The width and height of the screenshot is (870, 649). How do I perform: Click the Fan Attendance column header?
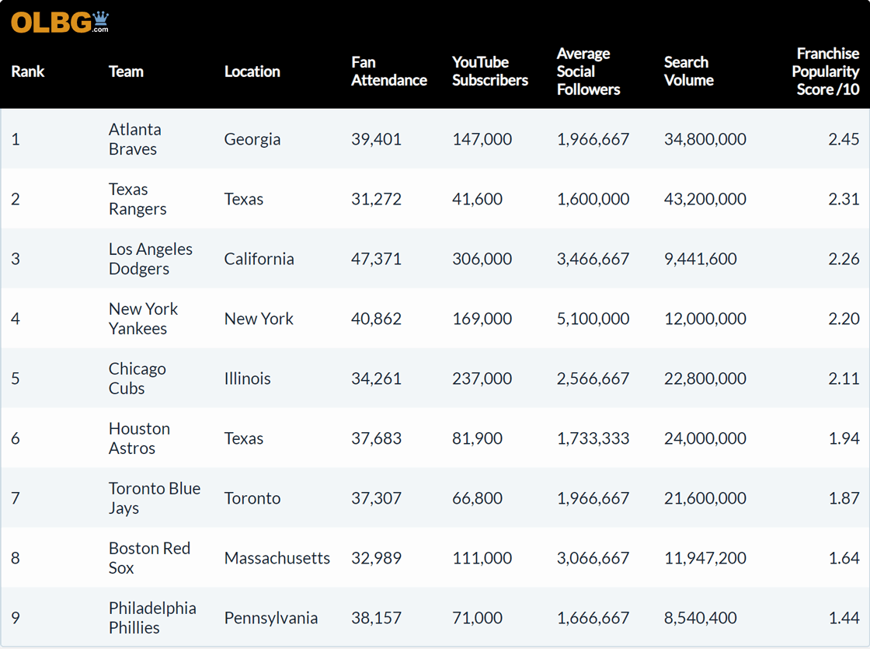tap(389, 72)
